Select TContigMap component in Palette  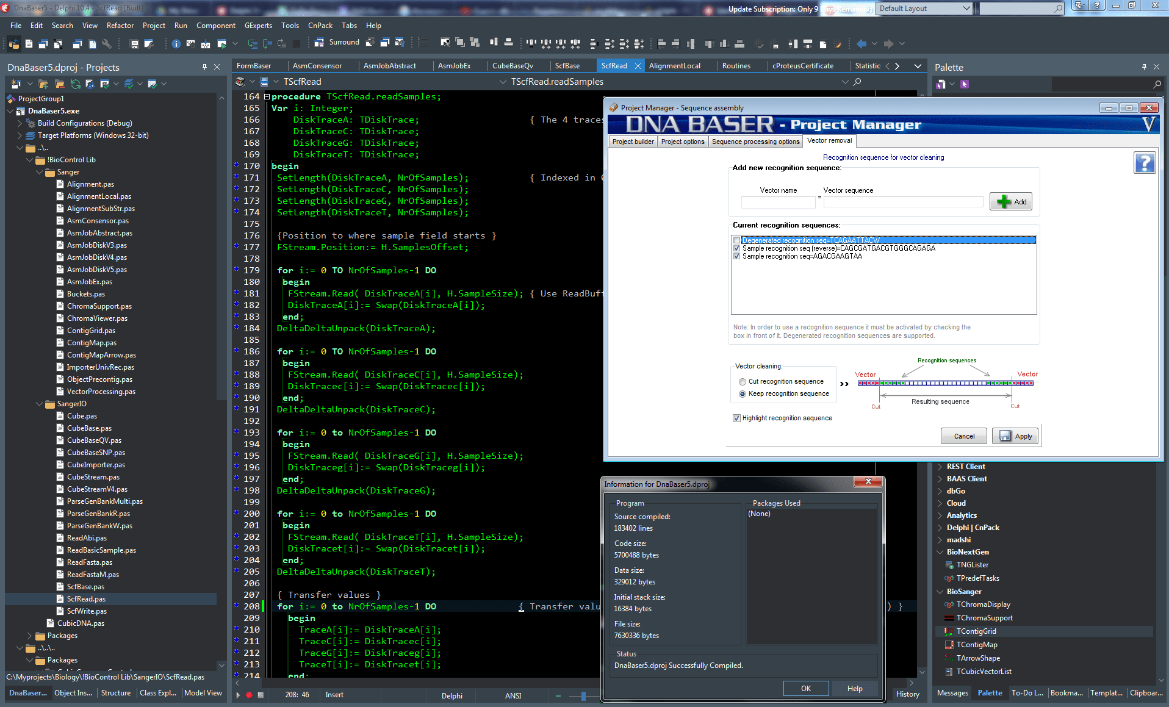(977, 645)
